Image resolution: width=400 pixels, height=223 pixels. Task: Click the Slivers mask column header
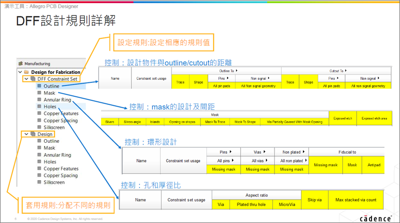109,122
